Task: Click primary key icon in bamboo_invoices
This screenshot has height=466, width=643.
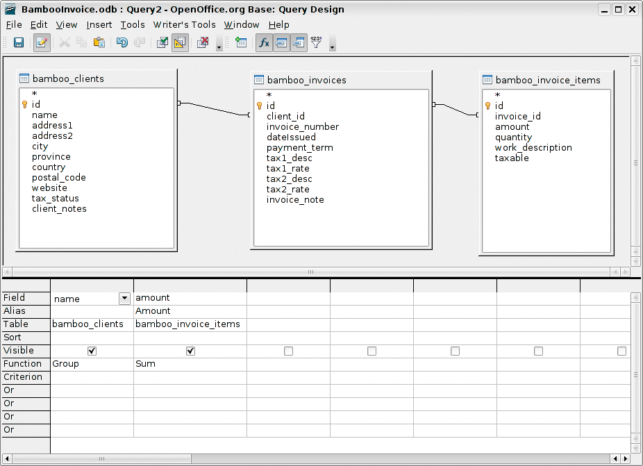Action: (x=259, y=106)
